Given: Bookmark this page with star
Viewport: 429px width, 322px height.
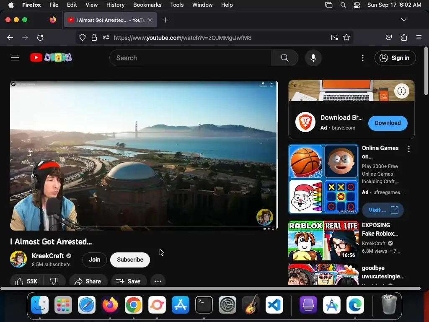Looking at the screenshot, I should pyautogui.click(x=346, y=37).
